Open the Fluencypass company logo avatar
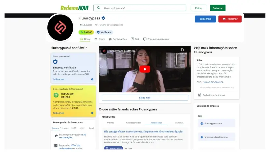Image resolution: width=270 pixels, height=152 pixels. pos(60,28)
